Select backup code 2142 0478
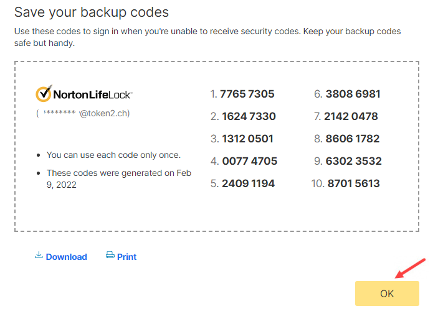Viewport: 438px width, 314px height. click(x=351, y=116)
